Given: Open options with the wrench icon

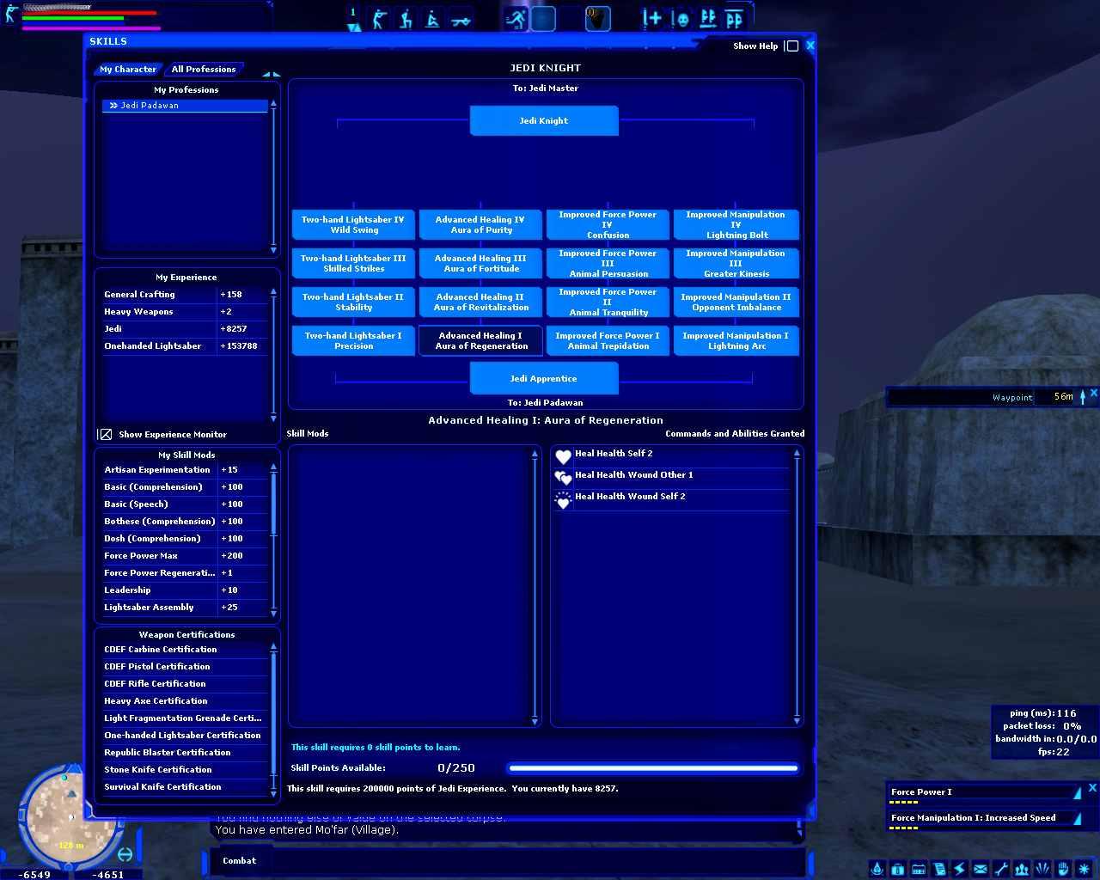Looking at the screenshot, I should tap(1001, 869).
